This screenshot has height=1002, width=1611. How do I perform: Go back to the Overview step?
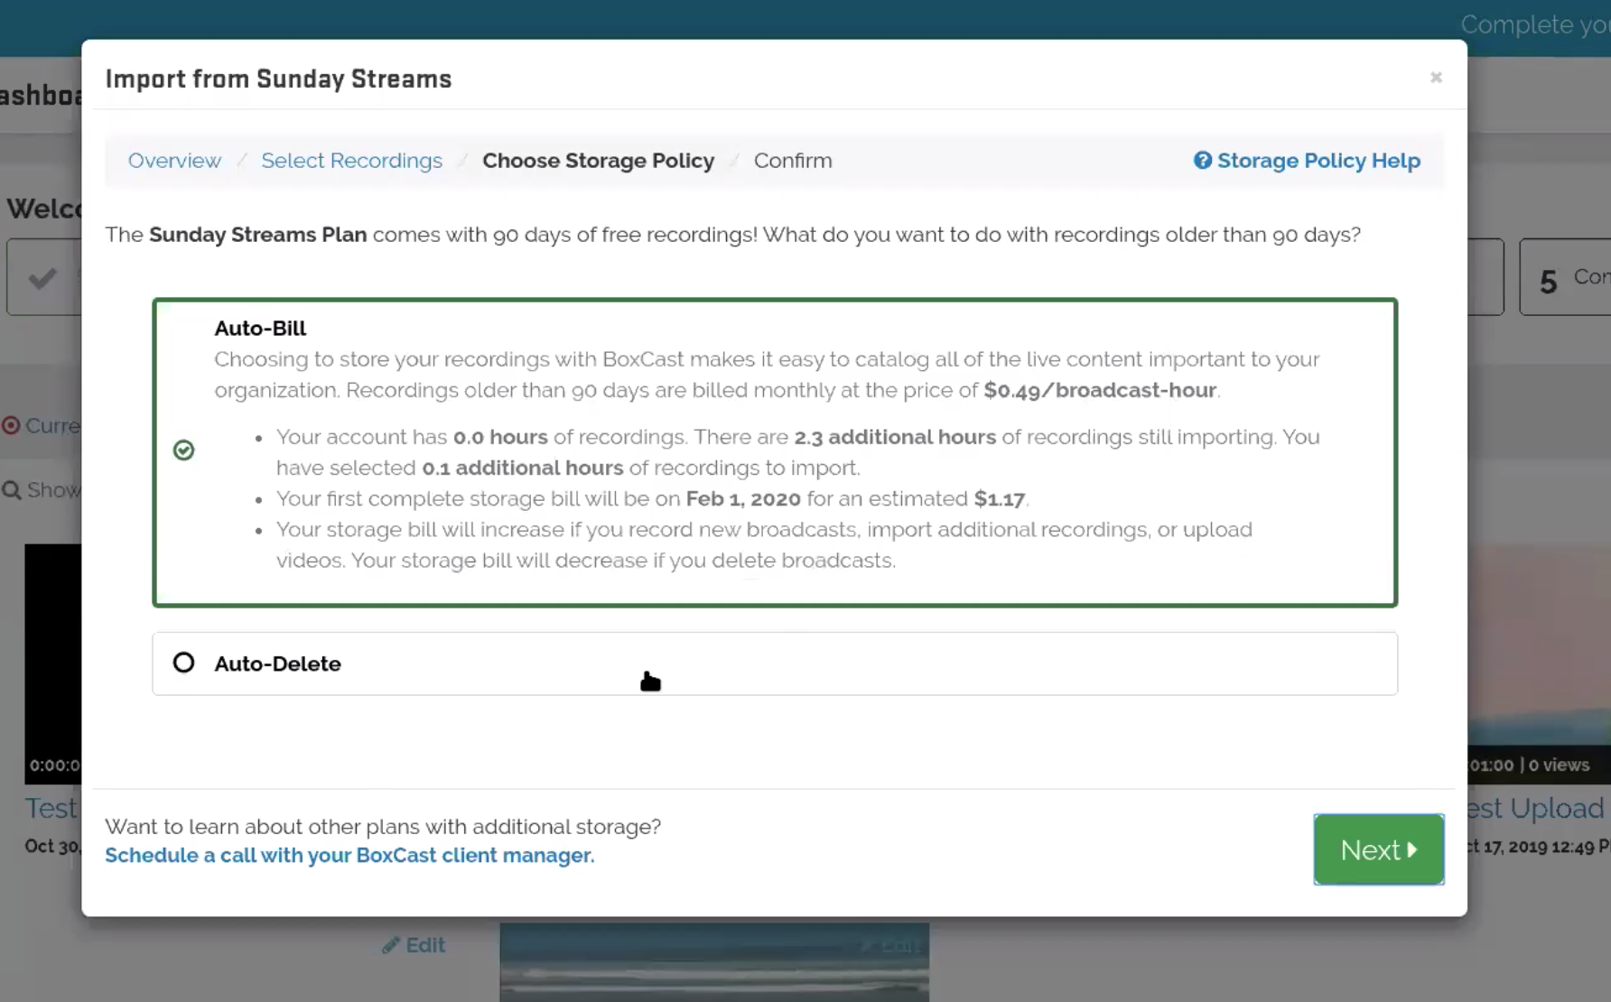tap(174, 161)
